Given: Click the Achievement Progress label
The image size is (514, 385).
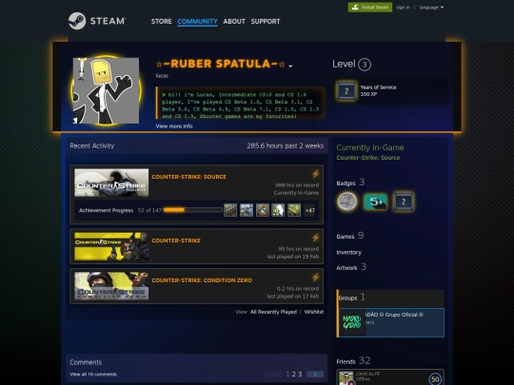Looking at the screenshot, I should 106,210.
